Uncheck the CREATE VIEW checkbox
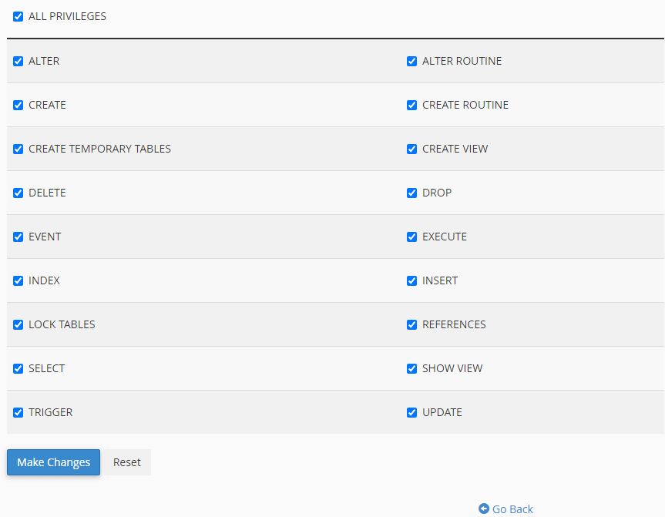 point(412,149)
